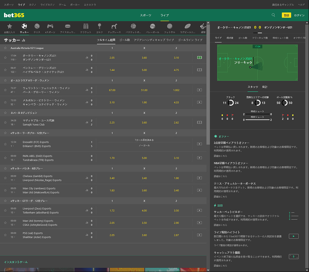The image size is (309, 272).
Task: Favorite the eサッカー リーガプロ league star
Action: click(x=5, y=133)
